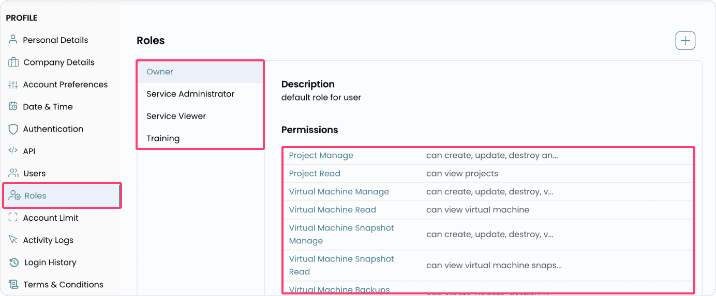The width and height of the screenshot is (716, 296).
Task: Add a new role with plus button
Action: pyautogui.click(x=685, y=41)
